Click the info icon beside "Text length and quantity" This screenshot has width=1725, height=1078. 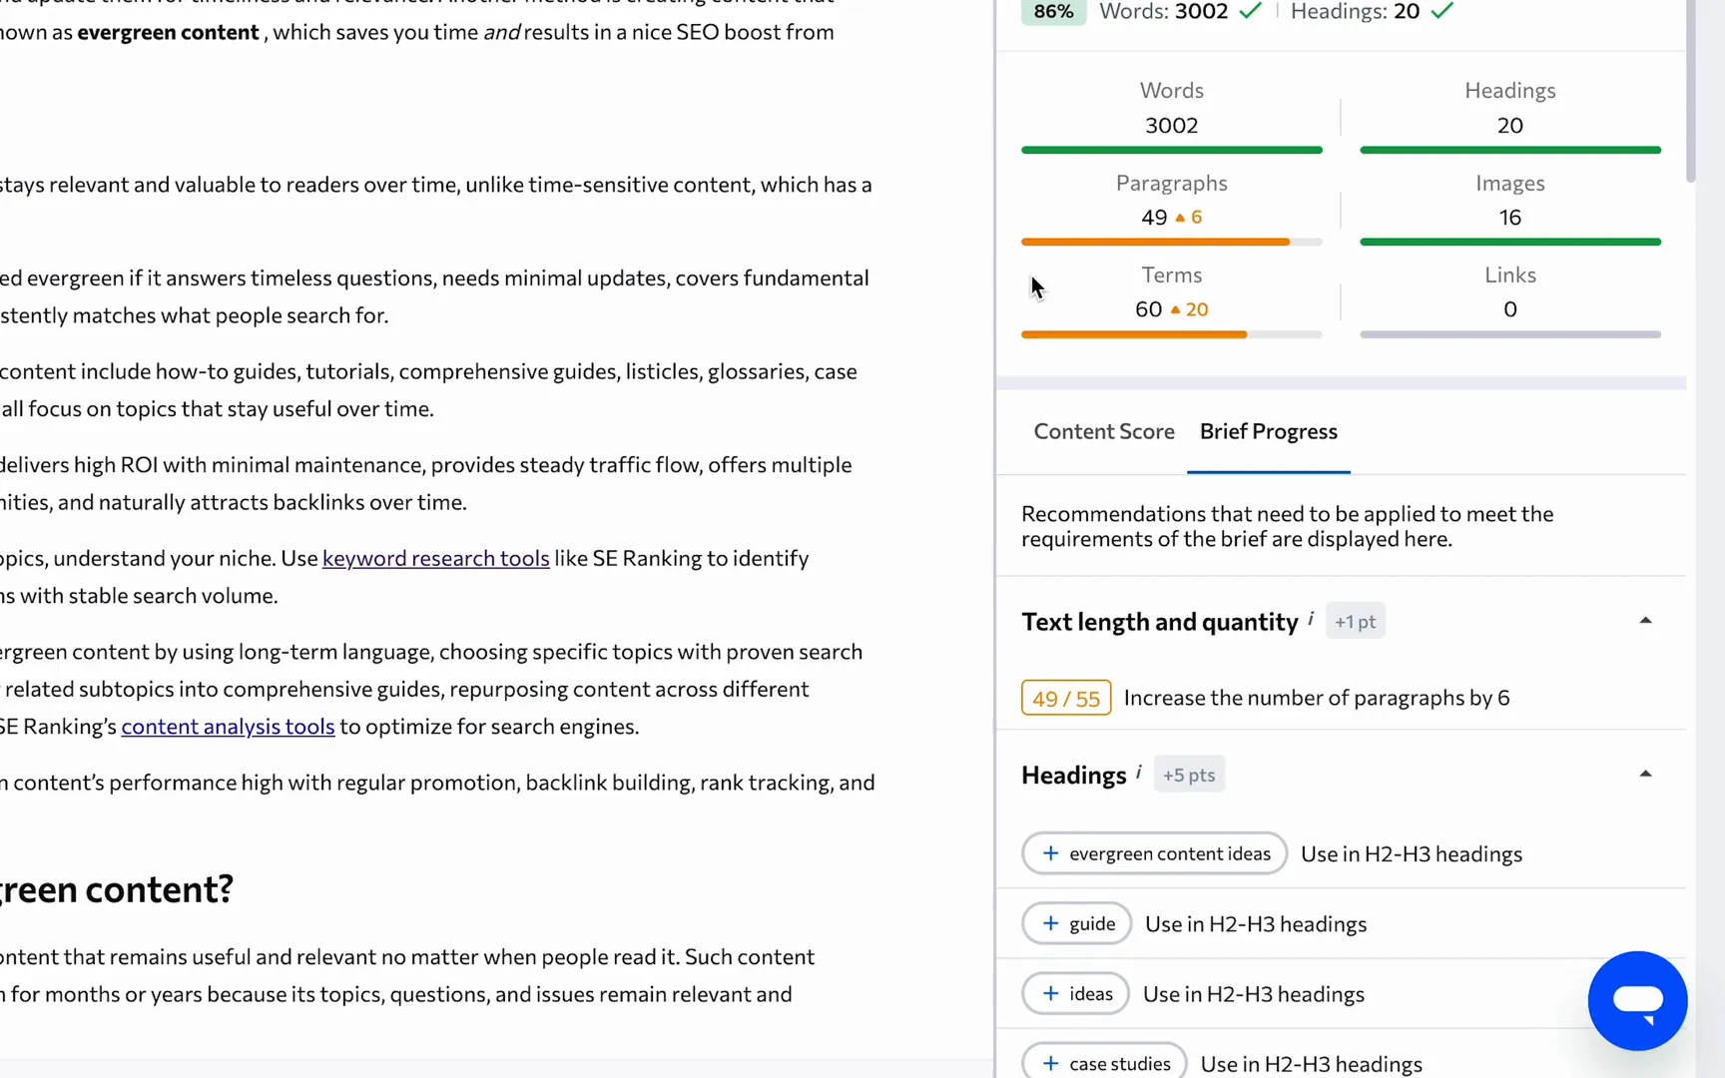coord(1311,619)
